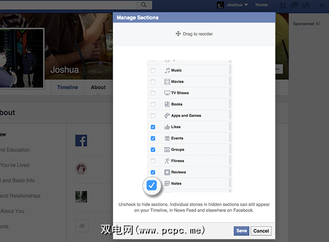Check the Apps and Games checkbox
The height and width of the screenshot is (242, 329).
(x=153, y=115)
